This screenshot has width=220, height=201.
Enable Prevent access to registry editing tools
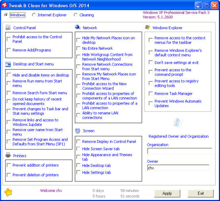point(151,83)
